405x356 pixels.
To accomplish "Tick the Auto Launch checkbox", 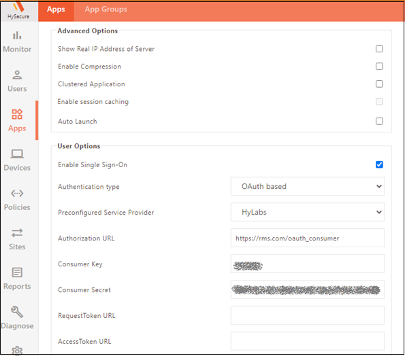I will tap(379, 121).
